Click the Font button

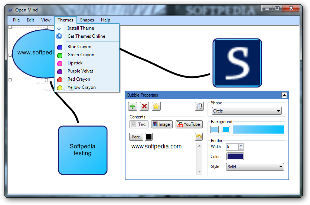(x=136, y=137)
